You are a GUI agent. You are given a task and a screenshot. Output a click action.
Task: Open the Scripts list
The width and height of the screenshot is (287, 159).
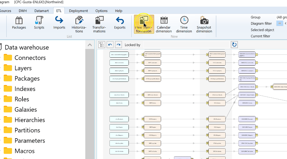click(x=39, y=23)
